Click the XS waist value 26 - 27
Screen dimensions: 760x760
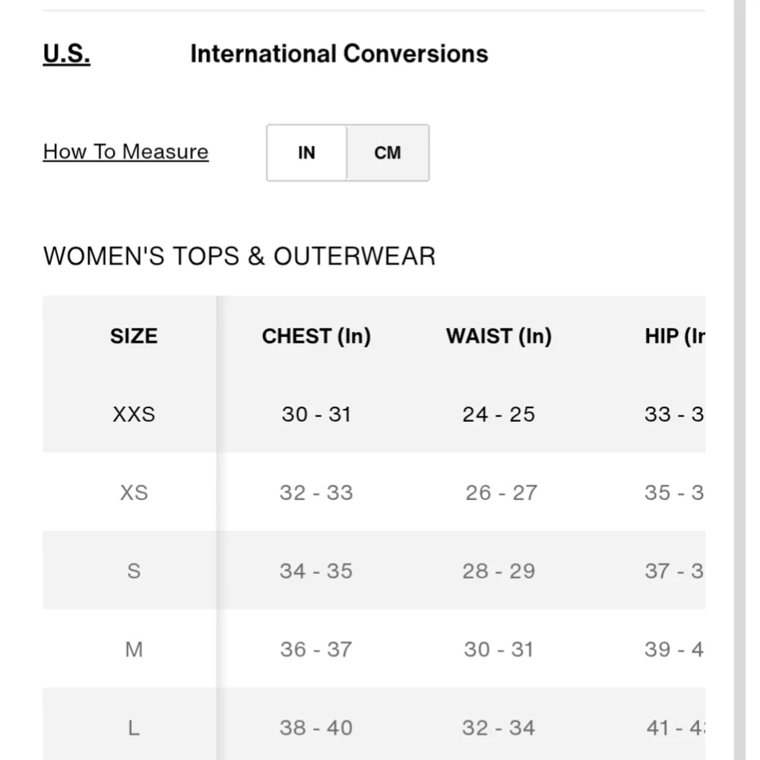click(501, 492)
